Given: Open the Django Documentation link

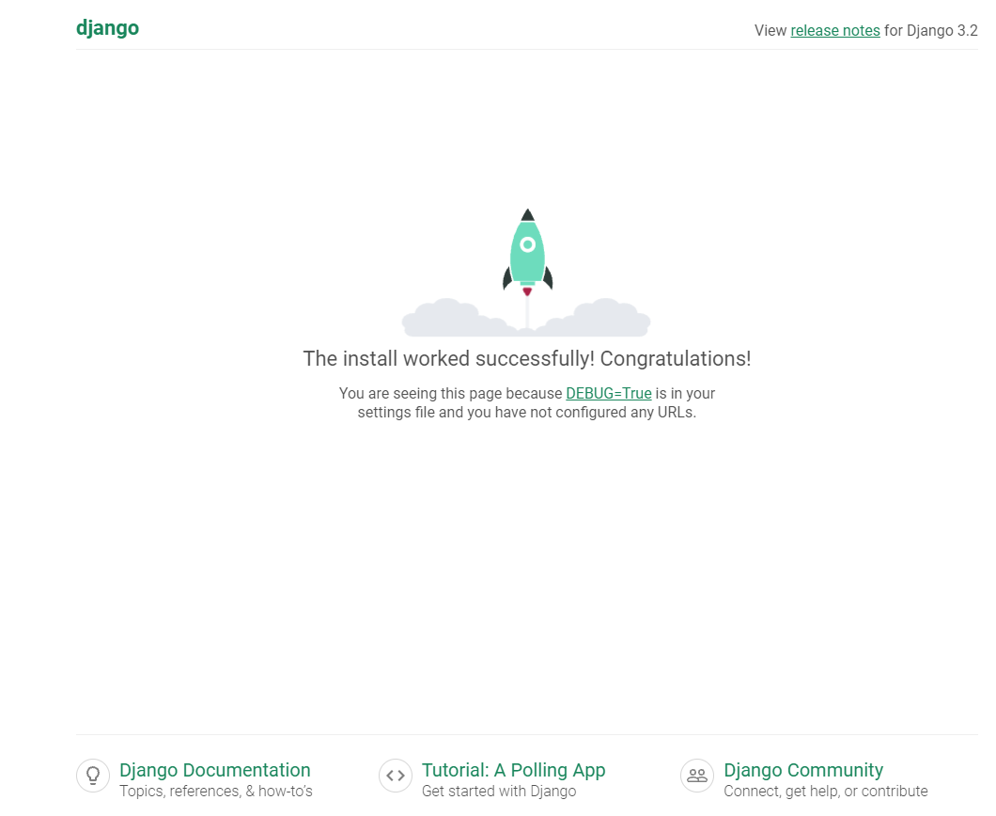Looking at the screenshot, I should (214, 770).
